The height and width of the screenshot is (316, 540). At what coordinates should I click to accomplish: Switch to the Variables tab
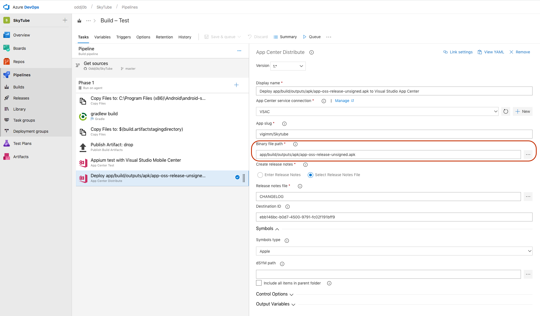pos(102,37)
